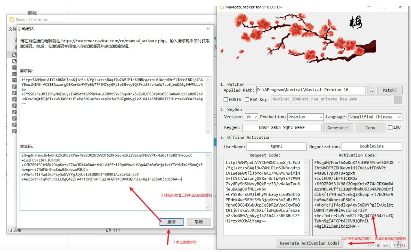Click Generate Activation Code! button
Viewport: 411px width, 252px height.
(310, 243)
